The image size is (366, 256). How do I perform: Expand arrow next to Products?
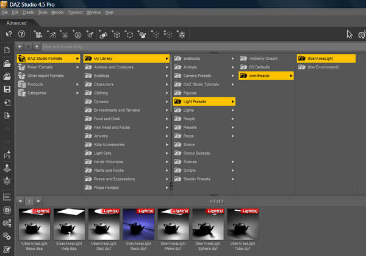click(x=77, y=84)
